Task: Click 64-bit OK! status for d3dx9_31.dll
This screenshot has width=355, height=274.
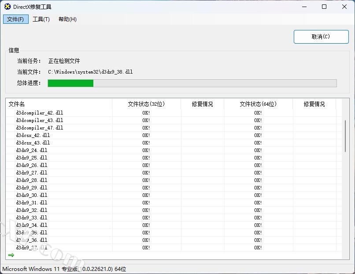Action: point(258,203)
